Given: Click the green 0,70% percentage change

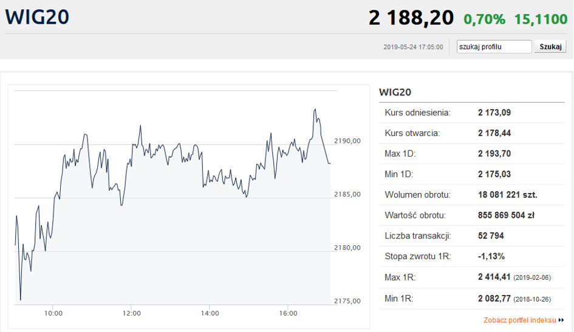Looking at the screenshot, I should tap(484, 19).
